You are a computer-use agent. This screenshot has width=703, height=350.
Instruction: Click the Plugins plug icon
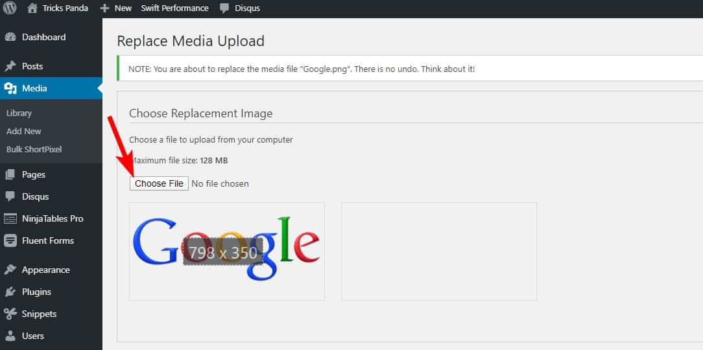(x=10, y=292)
